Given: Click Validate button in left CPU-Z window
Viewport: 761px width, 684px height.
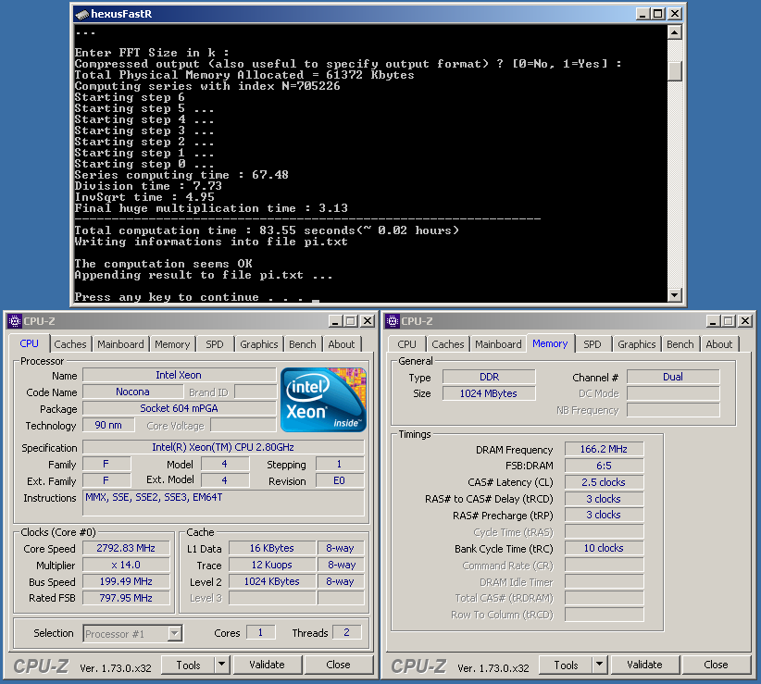Looking at the screenshot, I should 267,665.
